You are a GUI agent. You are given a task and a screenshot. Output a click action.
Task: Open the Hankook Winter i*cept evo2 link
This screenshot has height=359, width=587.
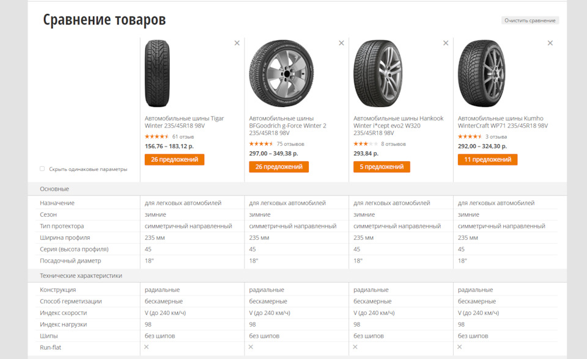tap(398, 126)
